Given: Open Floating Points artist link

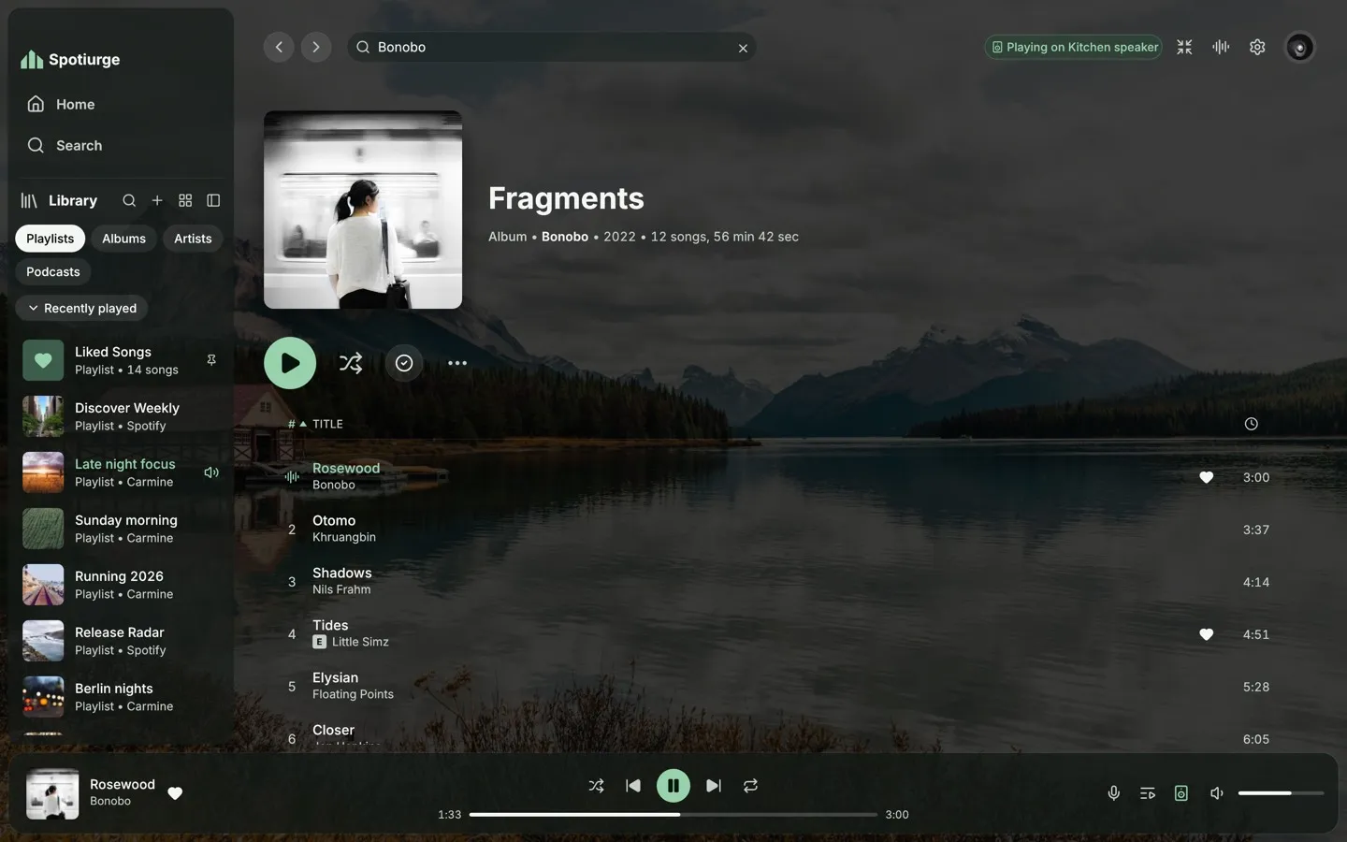Looking at the screenshot, I should [353, 695].
